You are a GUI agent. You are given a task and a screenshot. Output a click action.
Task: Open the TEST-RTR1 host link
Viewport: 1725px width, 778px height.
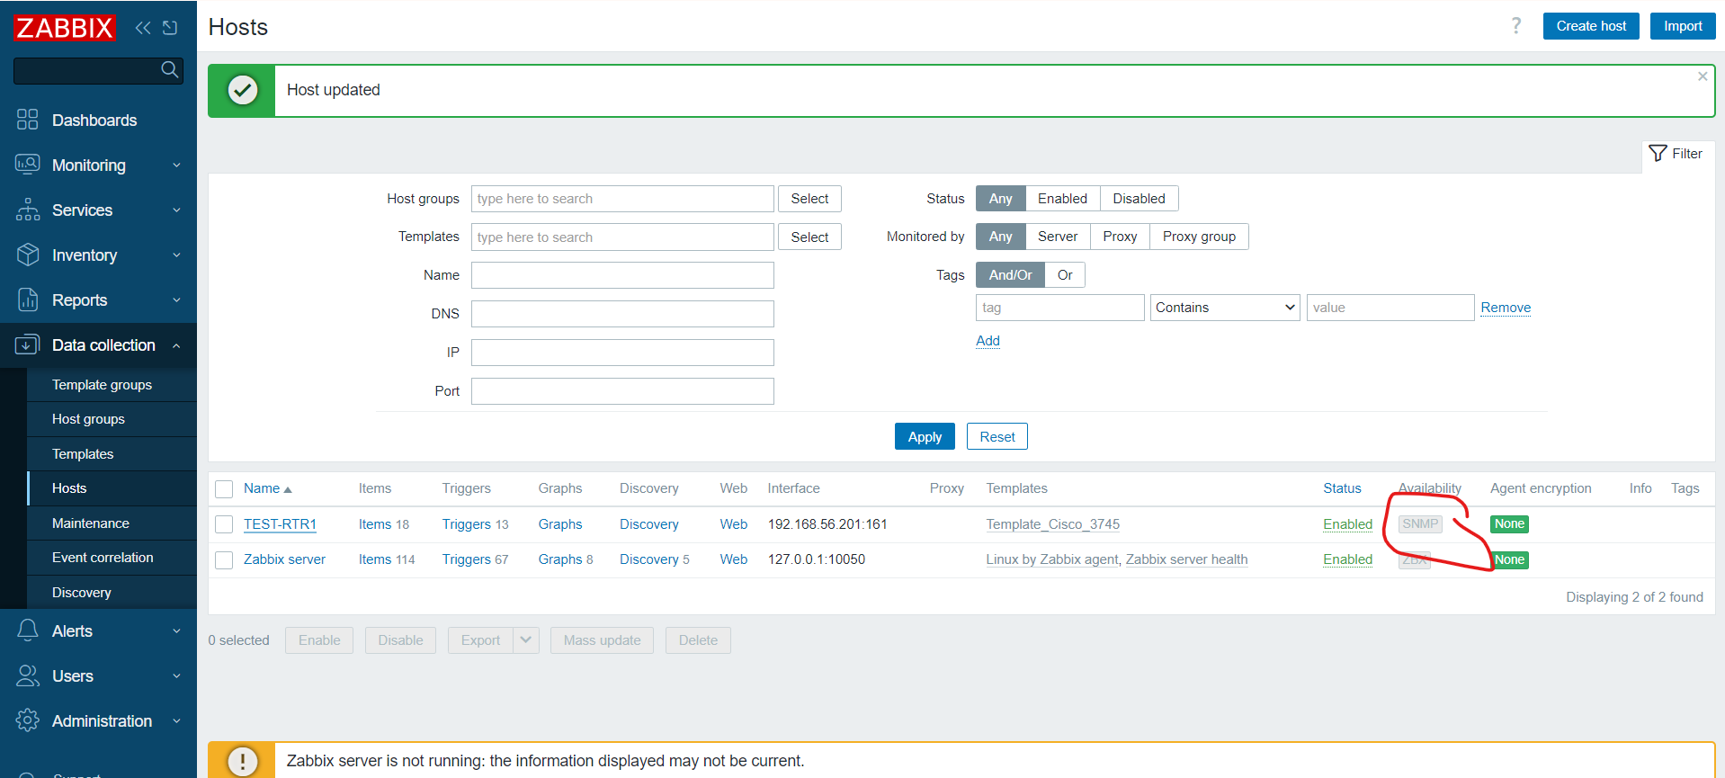point(280,524)
